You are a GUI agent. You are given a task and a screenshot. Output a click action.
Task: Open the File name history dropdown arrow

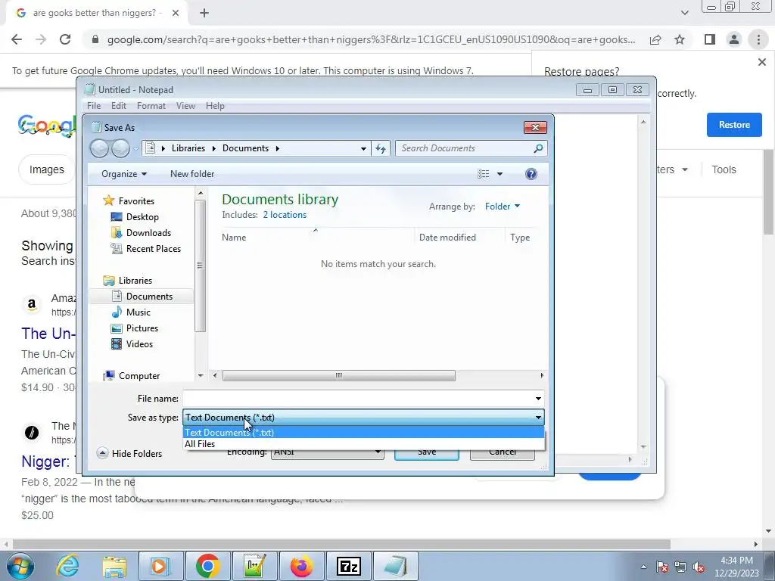[x=538, y=399]
